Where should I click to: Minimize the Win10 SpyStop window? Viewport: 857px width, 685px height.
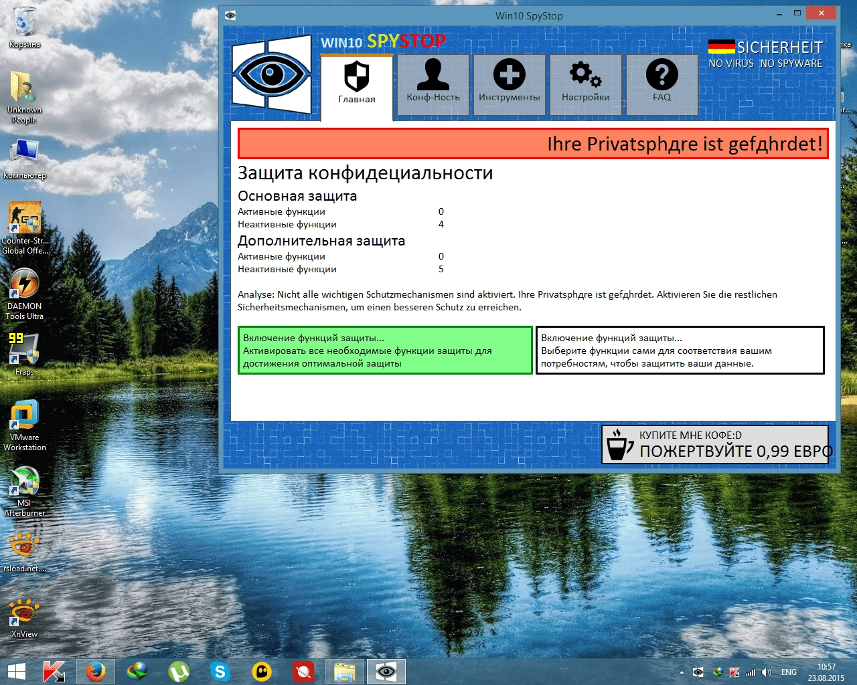(x=780, y=13)
